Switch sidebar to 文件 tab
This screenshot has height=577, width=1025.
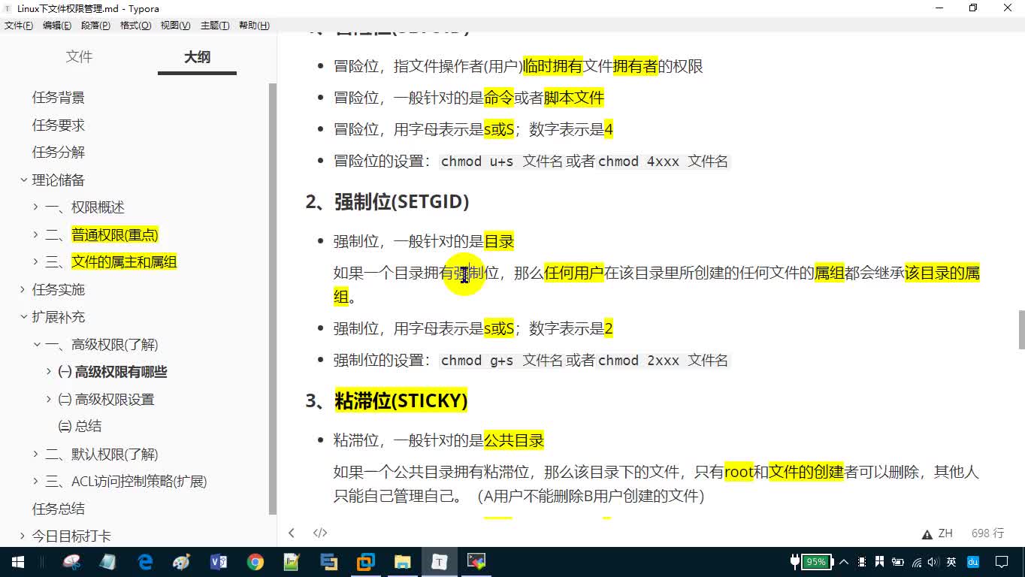pos(79,57)
